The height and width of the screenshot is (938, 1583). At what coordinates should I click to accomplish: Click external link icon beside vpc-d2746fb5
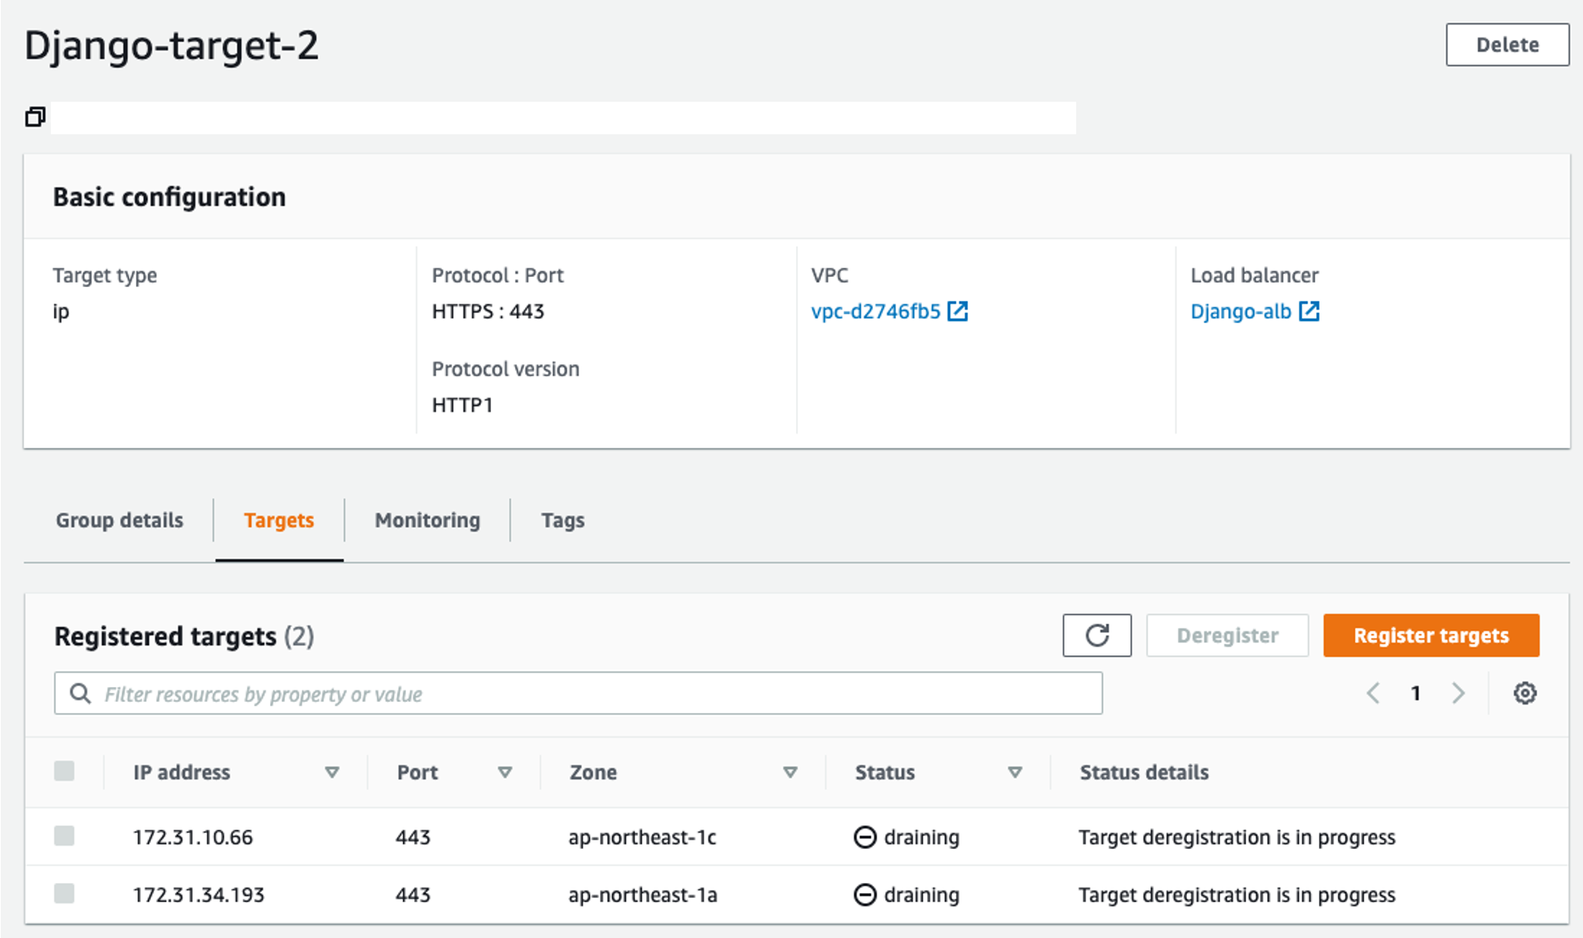point(958,311)
